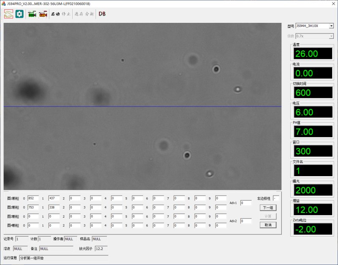
Task: Click the 分析 analyze toolbar button
Action: 90,14
